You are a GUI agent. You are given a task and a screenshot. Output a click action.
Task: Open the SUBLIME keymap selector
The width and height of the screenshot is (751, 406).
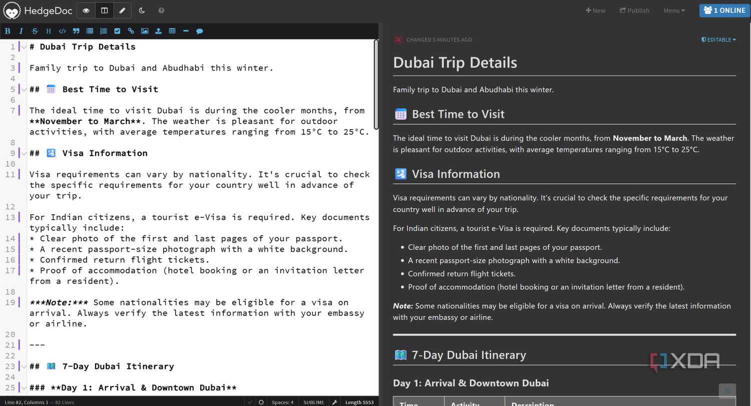[314, 402]
